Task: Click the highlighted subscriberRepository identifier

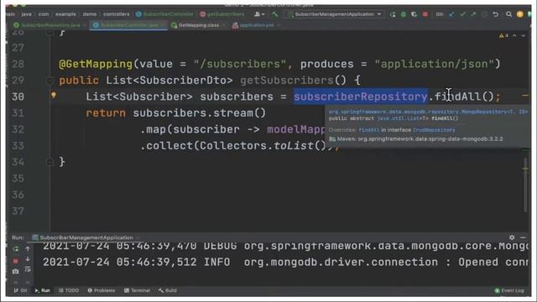Action: tap(361, 96)
